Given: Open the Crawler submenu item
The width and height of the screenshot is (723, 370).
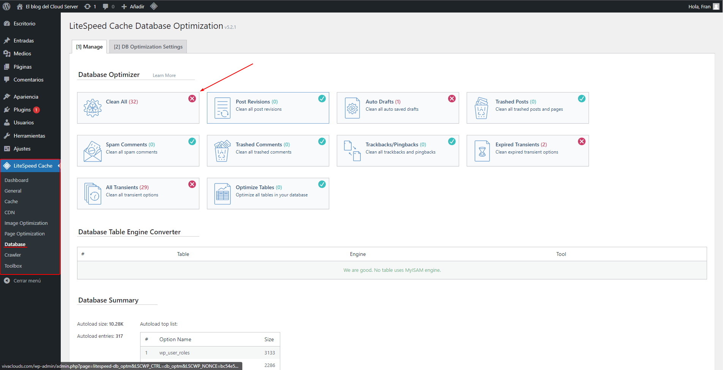Looking at the screenshot, I should [13, 255].
